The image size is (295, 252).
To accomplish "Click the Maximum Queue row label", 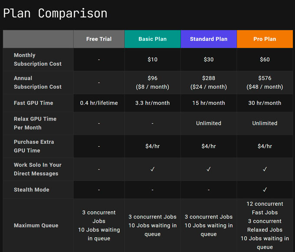I will tap(36, 225).
